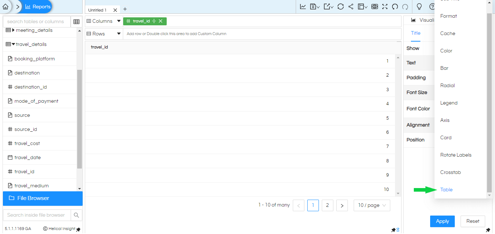Close the Untitled 1 tab
495x234 pixels.
pos(115,10)
